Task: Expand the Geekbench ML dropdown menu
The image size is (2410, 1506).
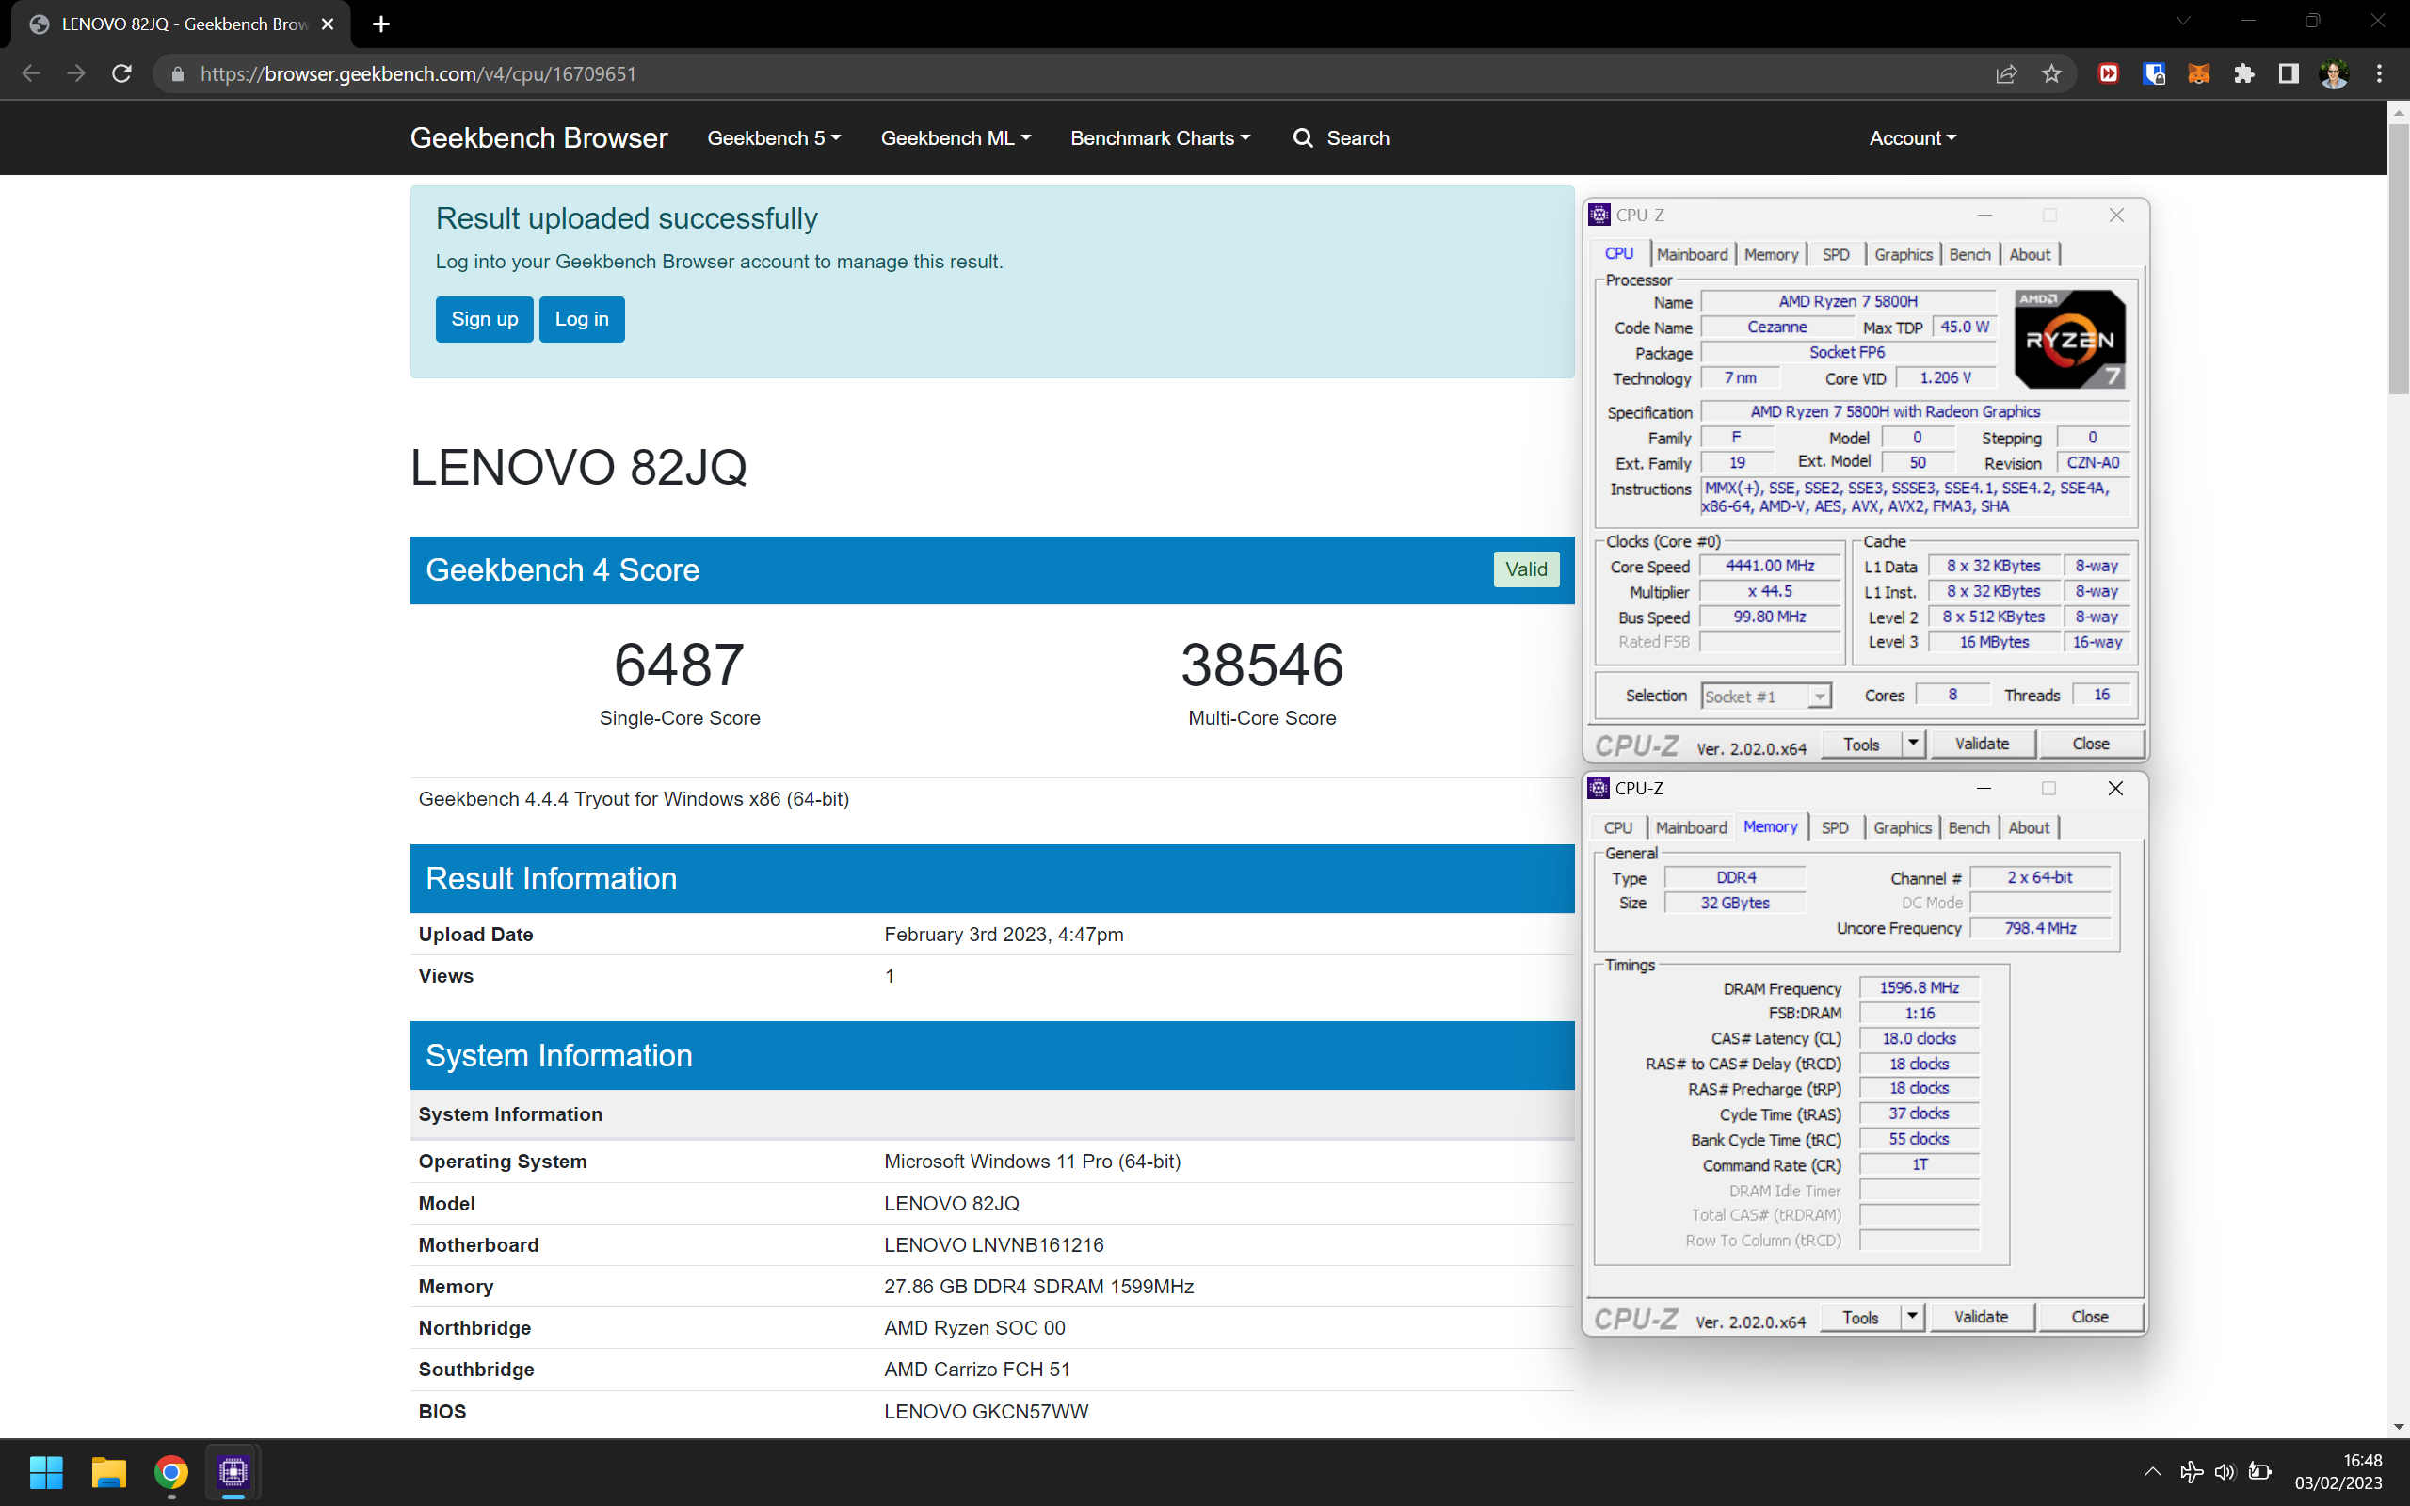Action: 955,138
